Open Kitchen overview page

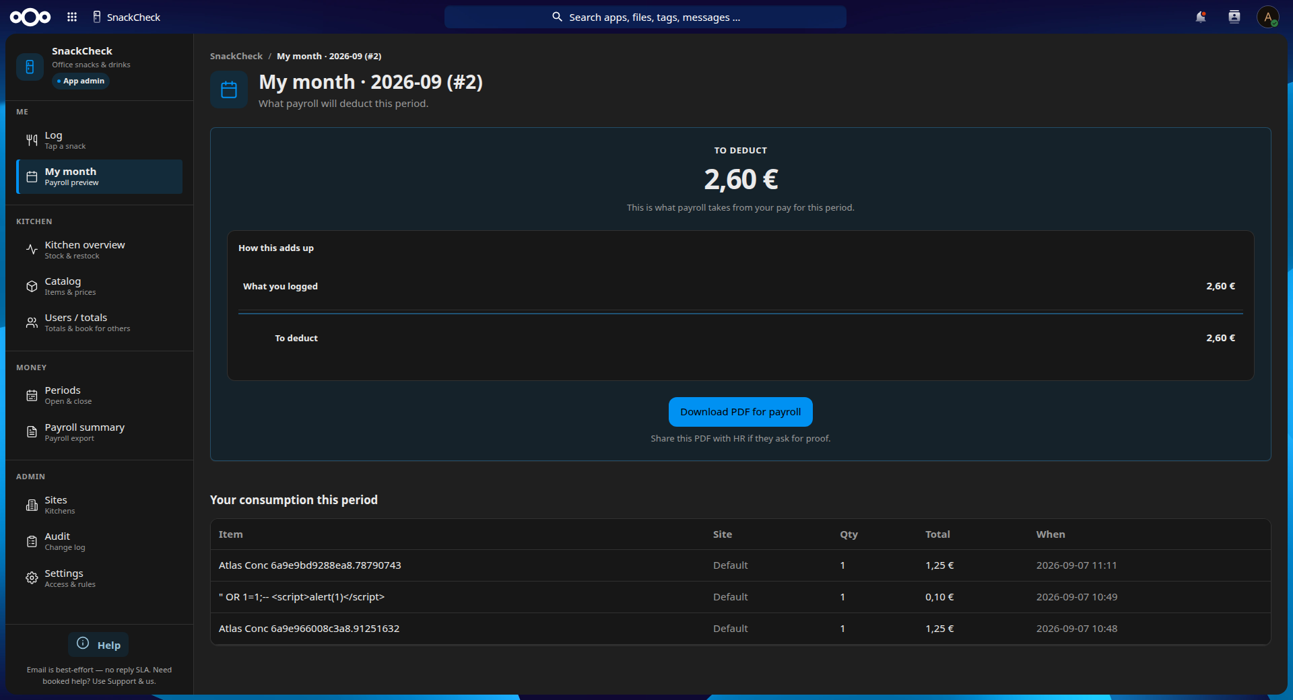pyautogui.click(x=100, y=250)
